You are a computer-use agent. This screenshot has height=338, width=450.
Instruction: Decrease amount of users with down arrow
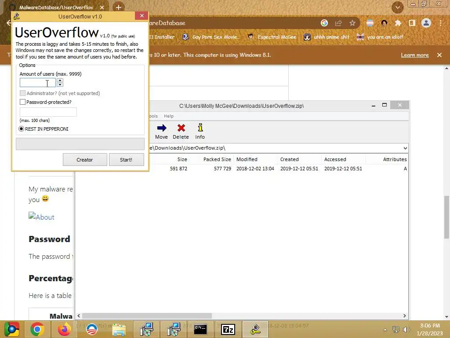(60, 84)
